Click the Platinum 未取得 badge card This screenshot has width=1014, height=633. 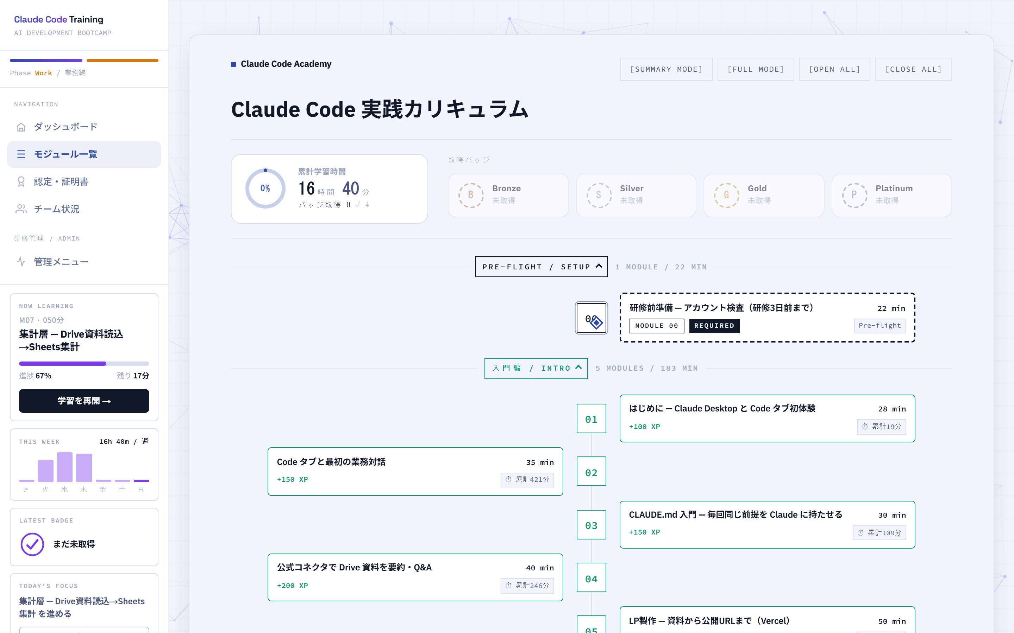pos(891,196)
